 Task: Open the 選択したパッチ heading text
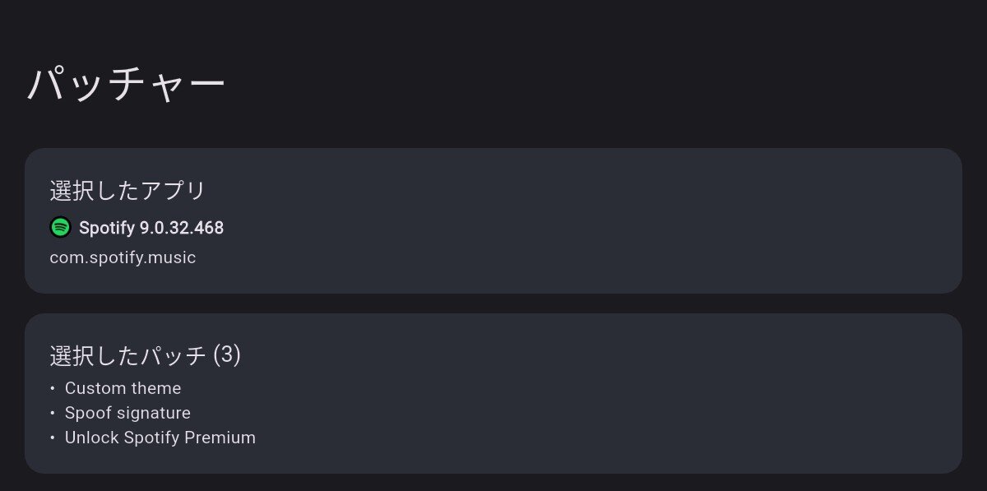127,355
